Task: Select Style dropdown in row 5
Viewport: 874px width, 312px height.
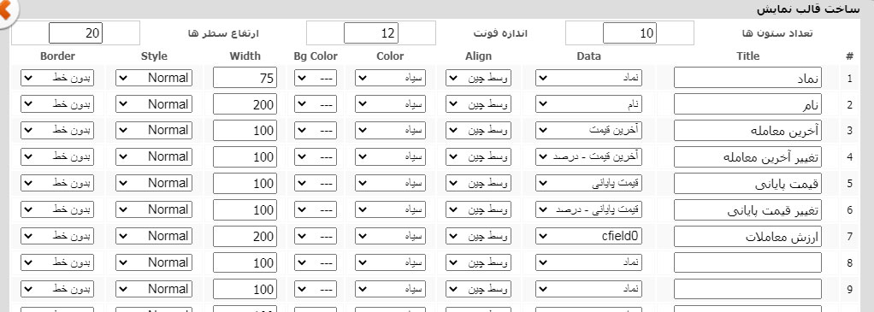Action: [x=154, y=183]
